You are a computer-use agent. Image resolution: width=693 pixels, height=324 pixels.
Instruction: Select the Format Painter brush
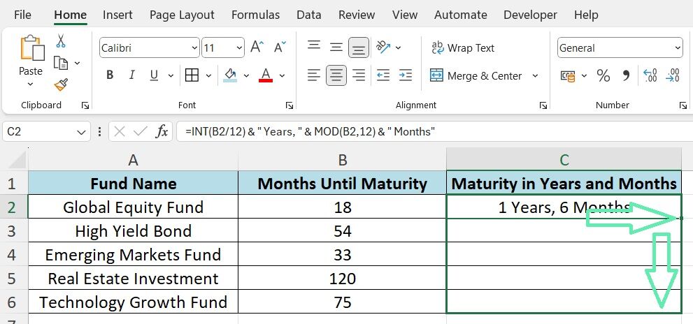tap(61, 84)
